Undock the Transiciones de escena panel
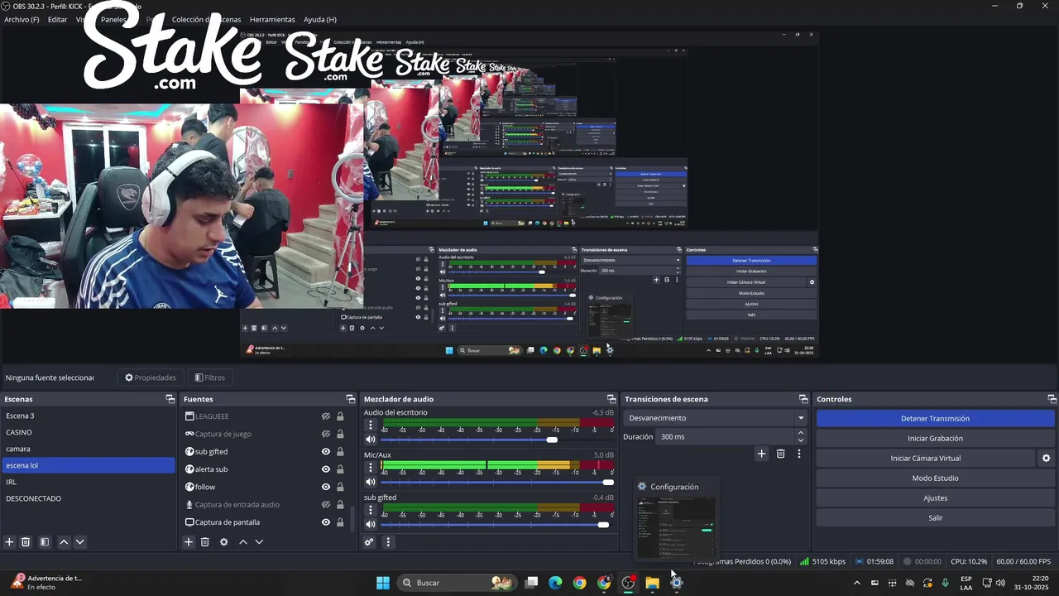This screenshot has height=596, width=1059. tap(803, 399)
